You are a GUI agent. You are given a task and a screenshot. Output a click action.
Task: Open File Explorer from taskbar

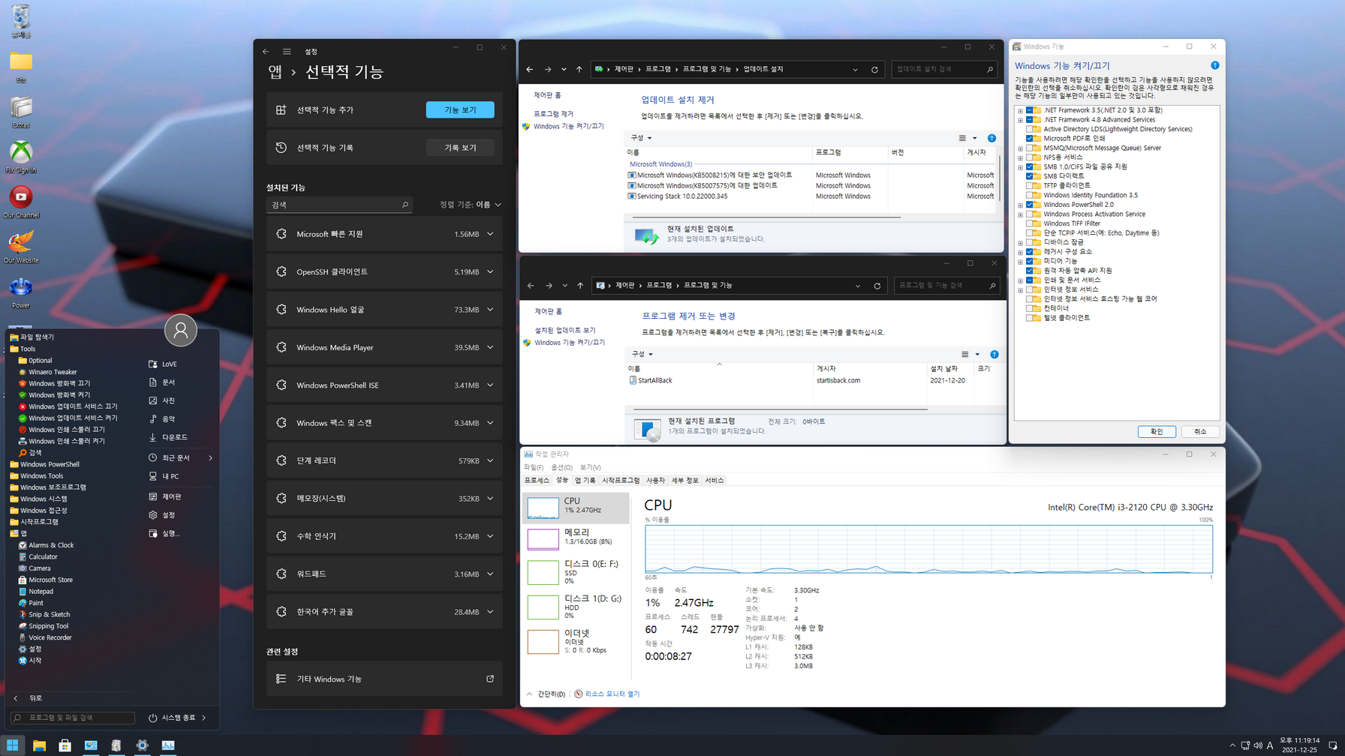pos(39,745)
